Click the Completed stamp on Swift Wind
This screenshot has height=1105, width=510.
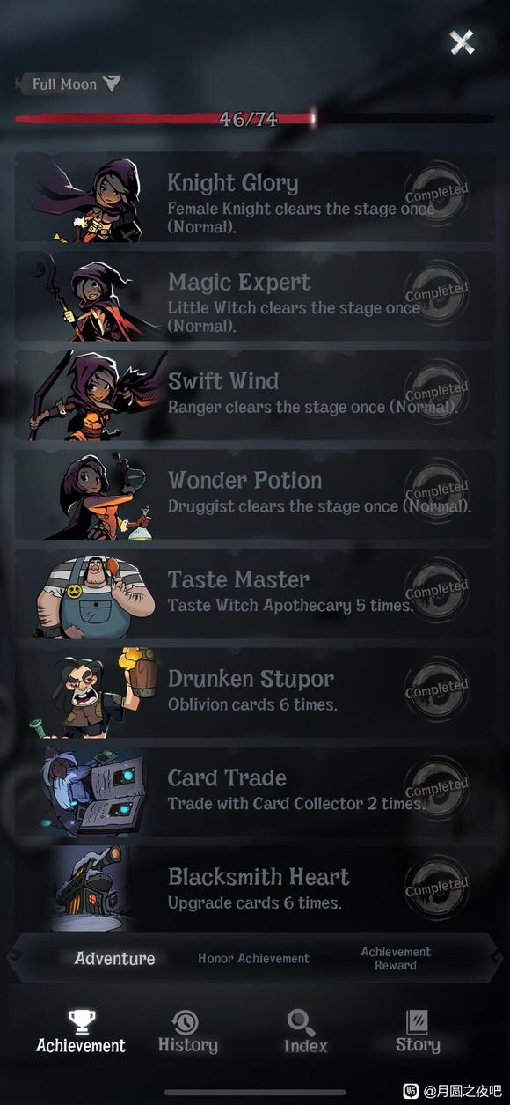[x=436, y=390]
